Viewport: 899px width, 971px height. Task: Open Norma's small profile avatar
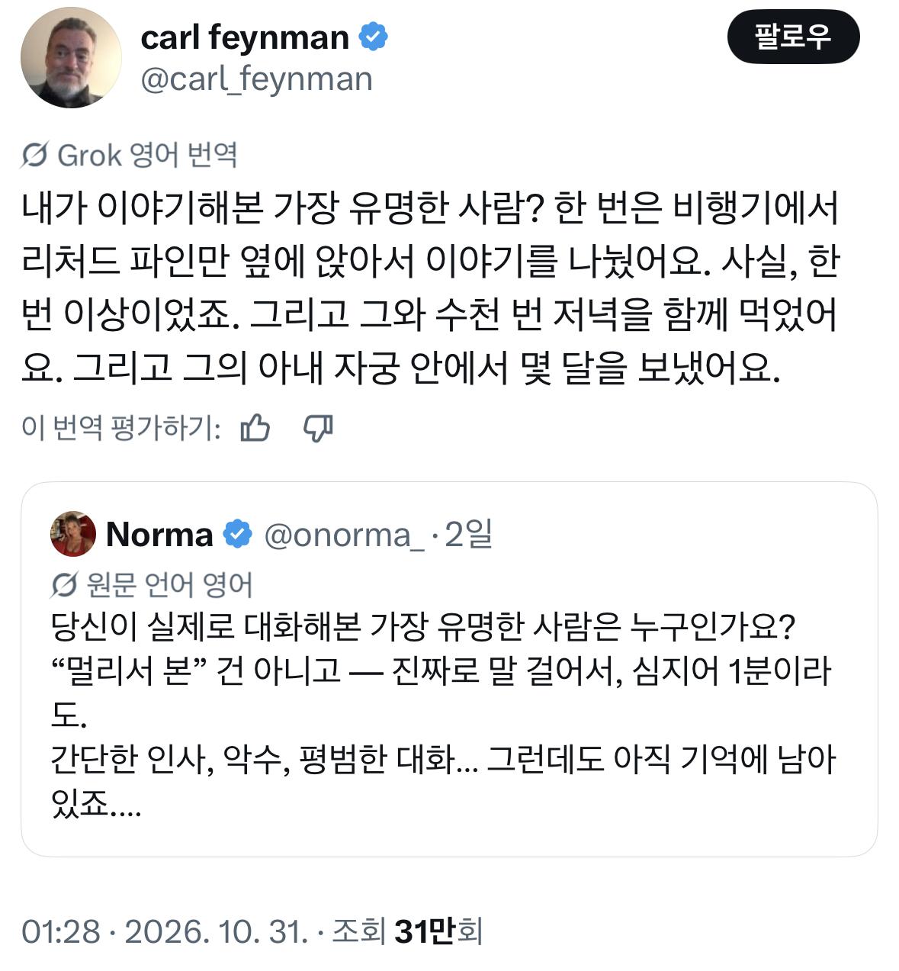[x=73, y=534]
